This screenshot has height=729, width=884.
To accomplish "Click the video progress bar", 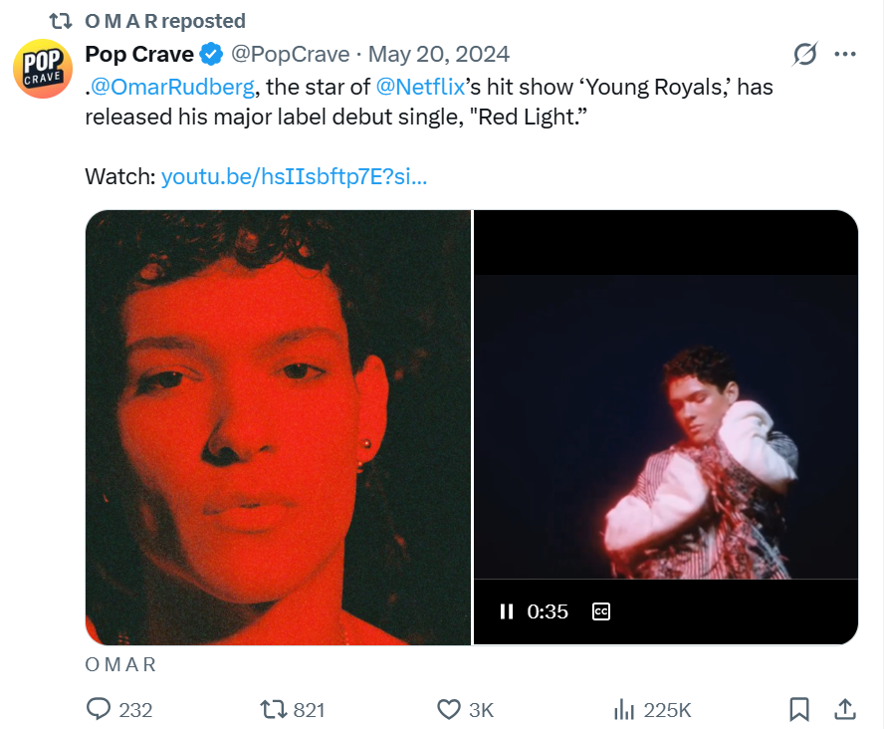I will pos(665,580).
